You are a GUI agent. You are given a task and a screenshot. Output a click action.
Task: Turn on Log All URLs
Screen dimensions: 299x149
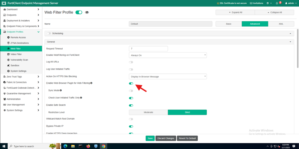[131, 62]
